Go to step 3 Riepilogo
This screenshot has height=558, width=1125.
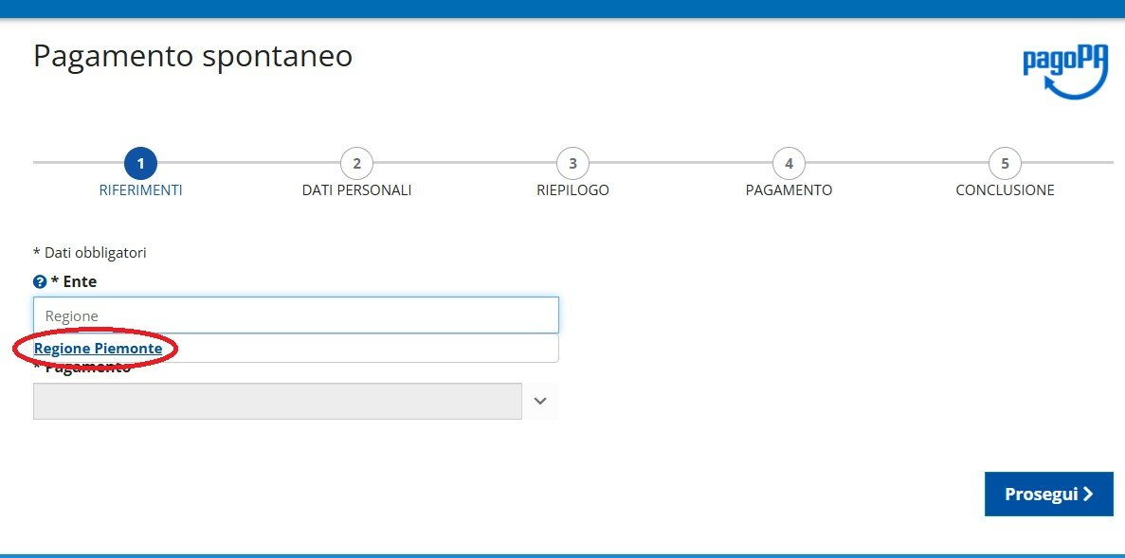click(x=572, y=164)
